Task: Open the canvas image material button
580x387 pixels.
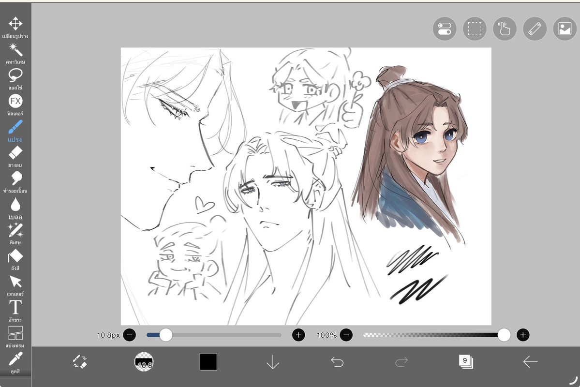Action: click(x=565, y=29)
